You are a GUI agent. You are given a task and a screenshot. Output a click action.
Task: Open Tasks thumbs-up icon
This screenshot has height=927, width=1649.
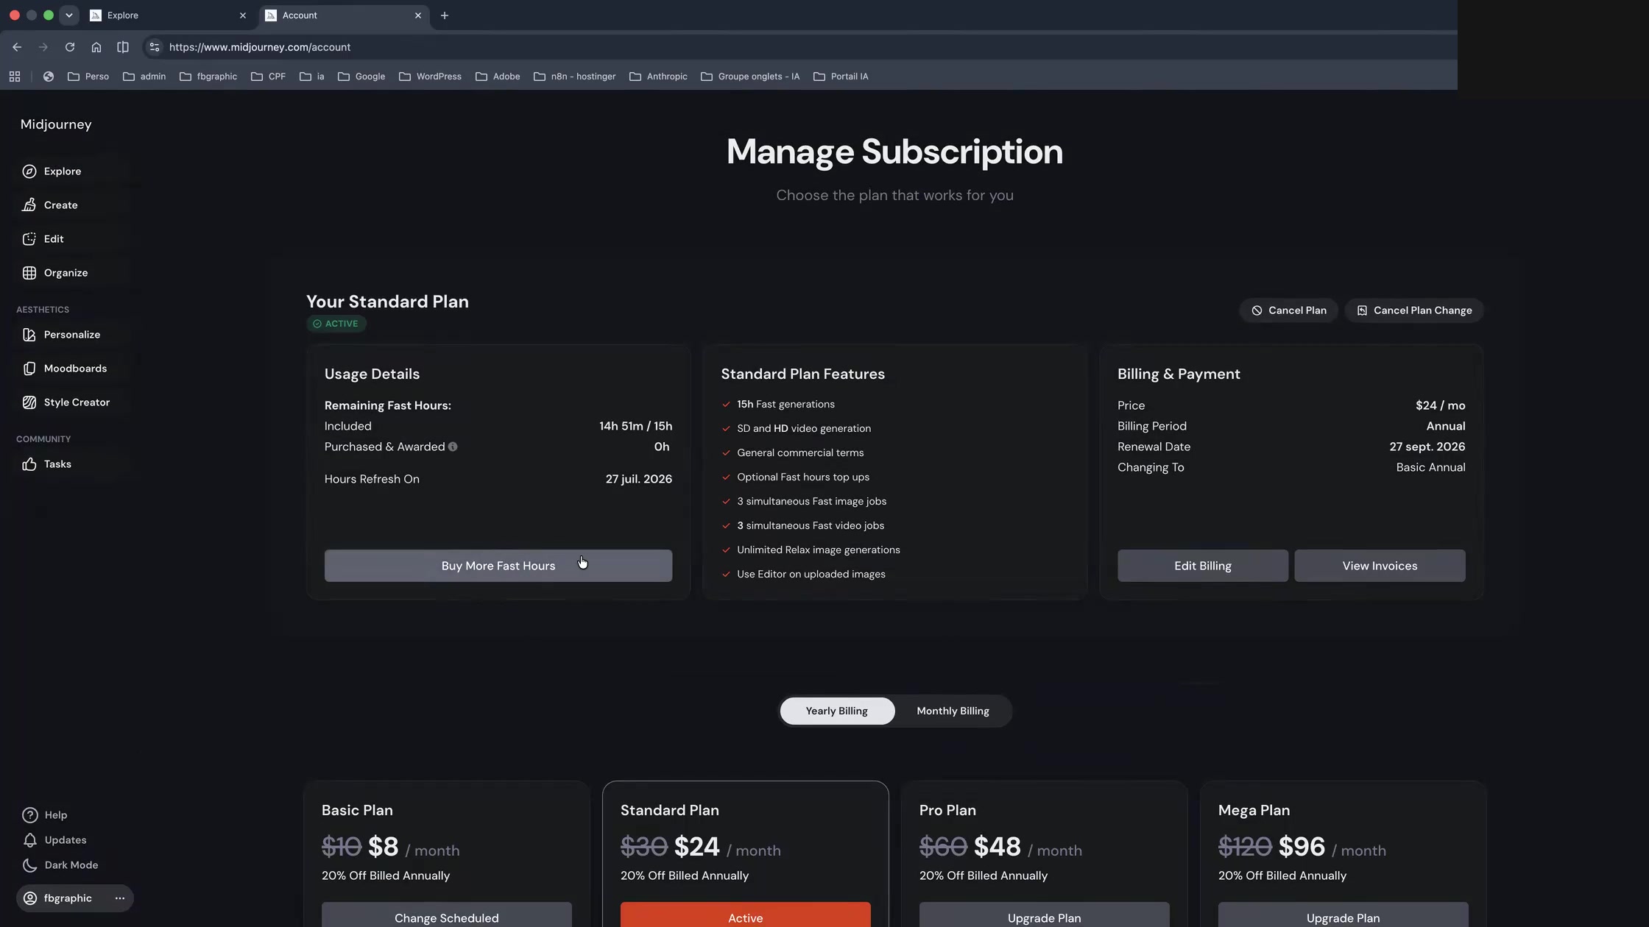29,464
